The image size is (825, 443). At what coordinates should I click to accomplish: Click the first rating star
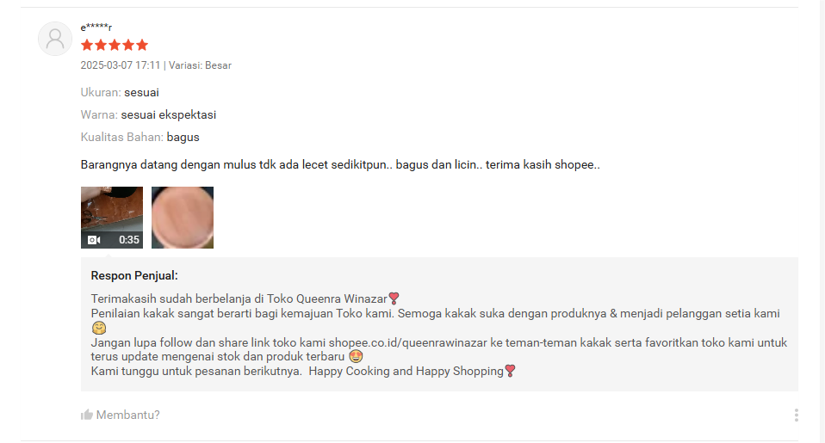pos(87,46)
